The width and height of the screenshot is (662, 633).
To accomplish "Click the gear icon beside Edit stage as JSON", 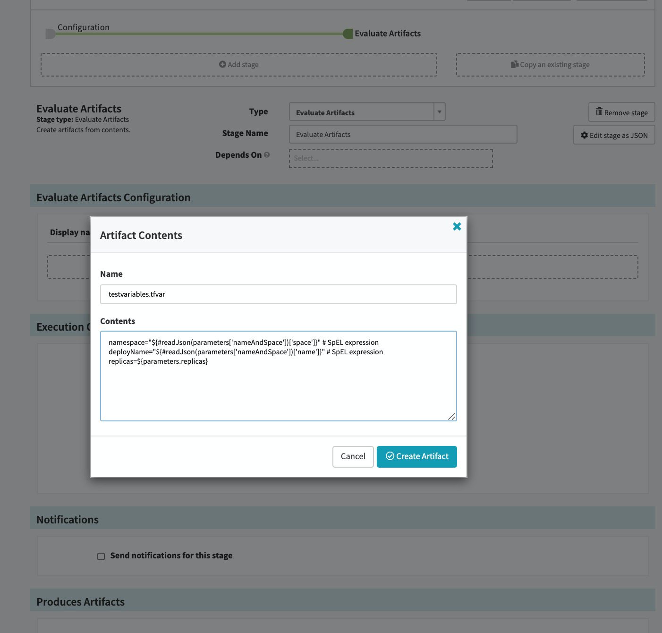I will coord(585,135).
